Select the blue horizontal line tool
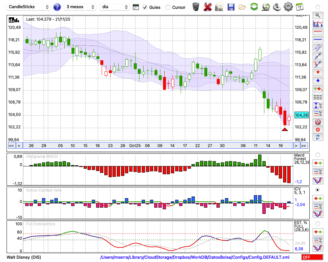The image size is (328, 262). [318, 40]
